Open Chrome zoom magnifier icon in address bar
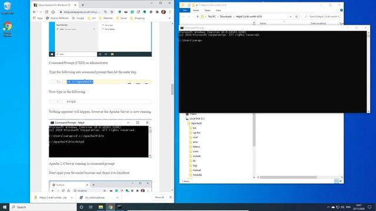 tap(106, 12)
